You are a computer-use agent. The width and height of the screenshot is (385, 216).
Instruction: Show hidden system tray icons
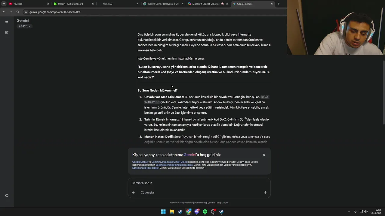coord(349,211)
